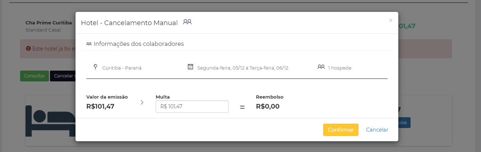Click the Informações dos colaboradores heading
Image resolution: width=481 pixels, height=152 pixels.
pos(139,44)
